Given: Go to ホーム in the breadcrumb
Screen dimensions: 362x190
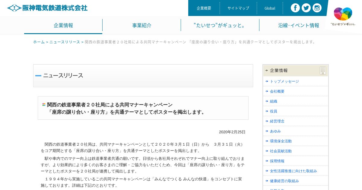Looking at the screenshot, I should tap(39, 42).
